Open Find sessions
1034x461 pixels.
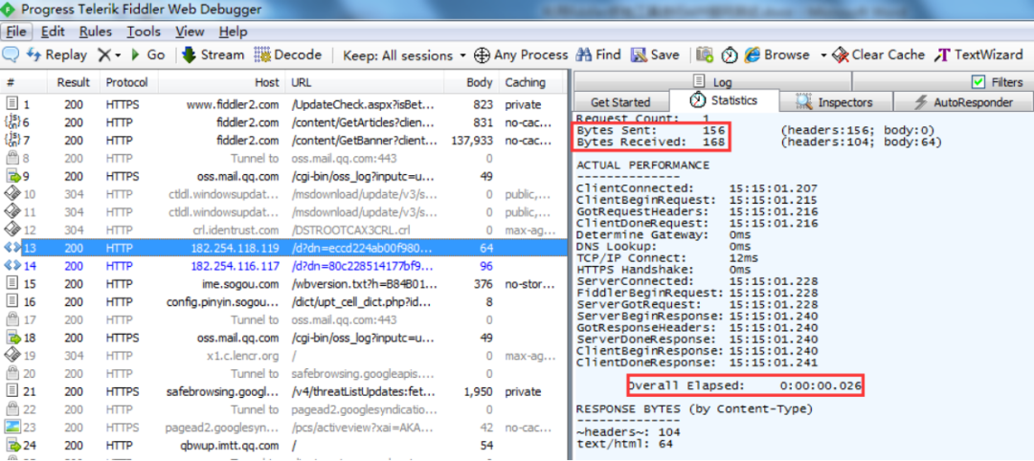pyautogui.click(x=598, y=55)
